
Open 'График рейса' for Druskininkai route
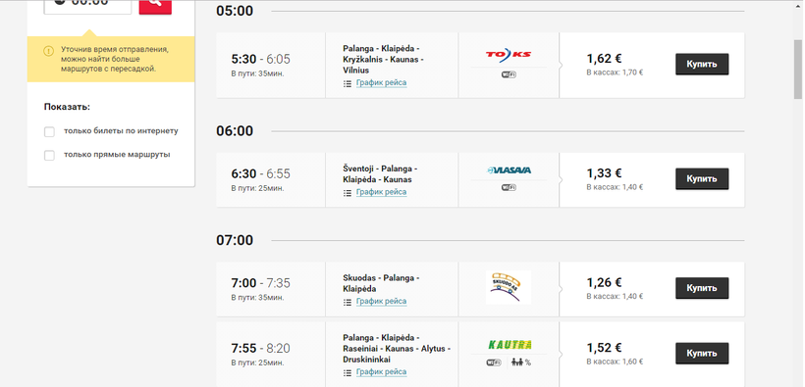[382, 371]
